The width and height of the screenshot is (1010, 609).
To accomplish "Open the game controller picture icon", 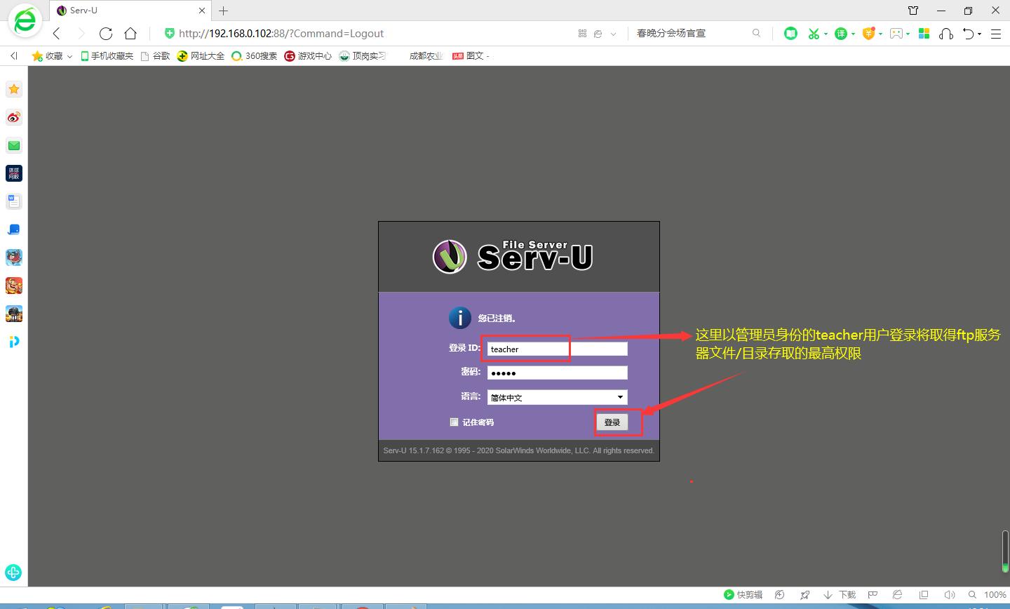I will click(x=896, y=33).
